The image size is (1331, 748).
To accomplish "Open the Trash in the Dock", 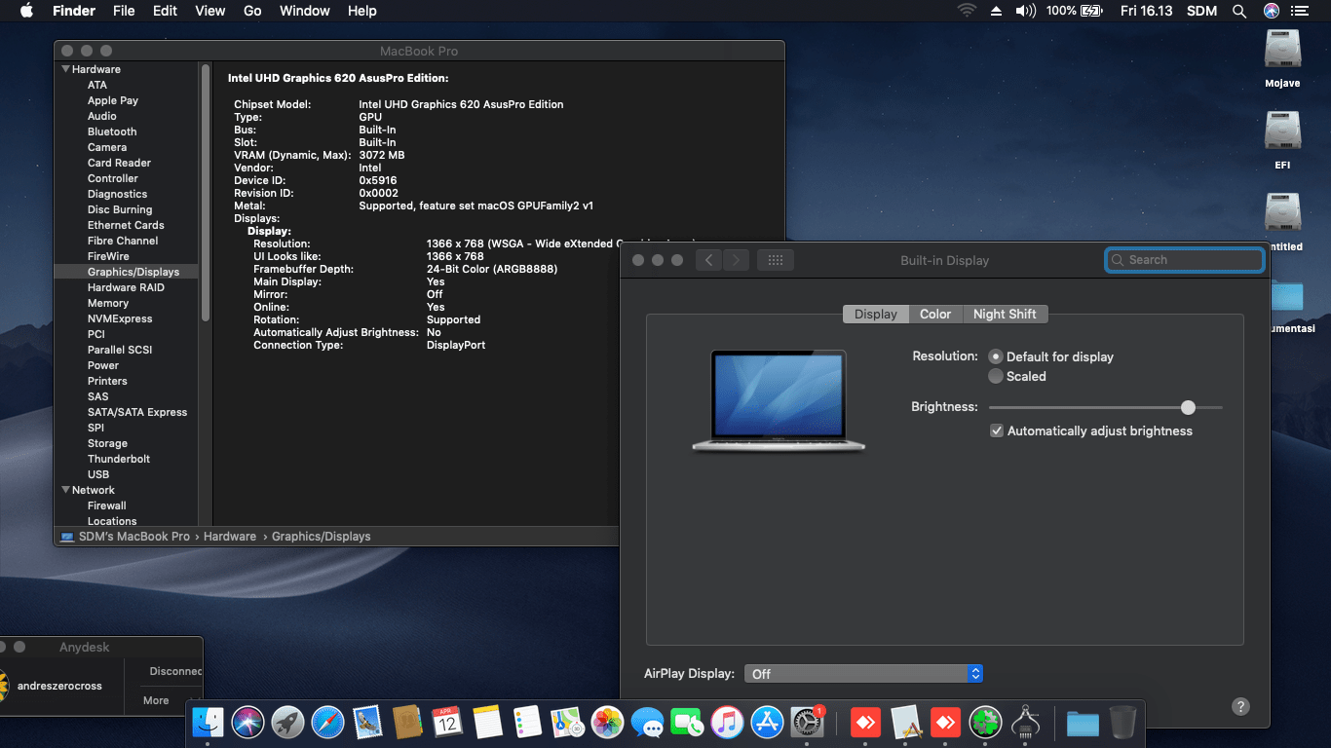I will [x=1122, y=722].
